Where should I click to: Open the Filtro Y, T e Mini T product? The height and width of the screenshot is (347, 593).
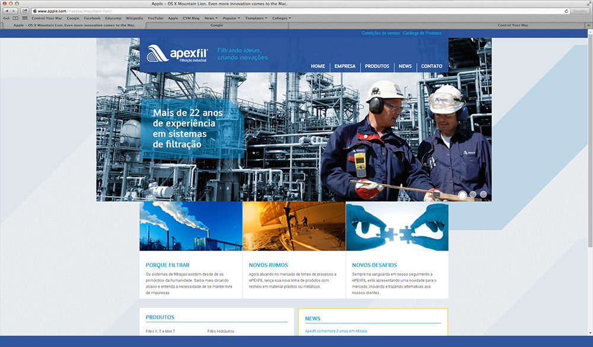(160, 332)
